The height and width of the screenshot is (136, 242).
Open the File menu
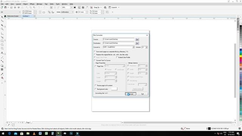(x=2, y=4)
